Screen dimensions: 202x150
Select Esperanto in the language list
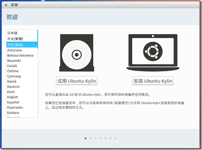coord(22,108)
